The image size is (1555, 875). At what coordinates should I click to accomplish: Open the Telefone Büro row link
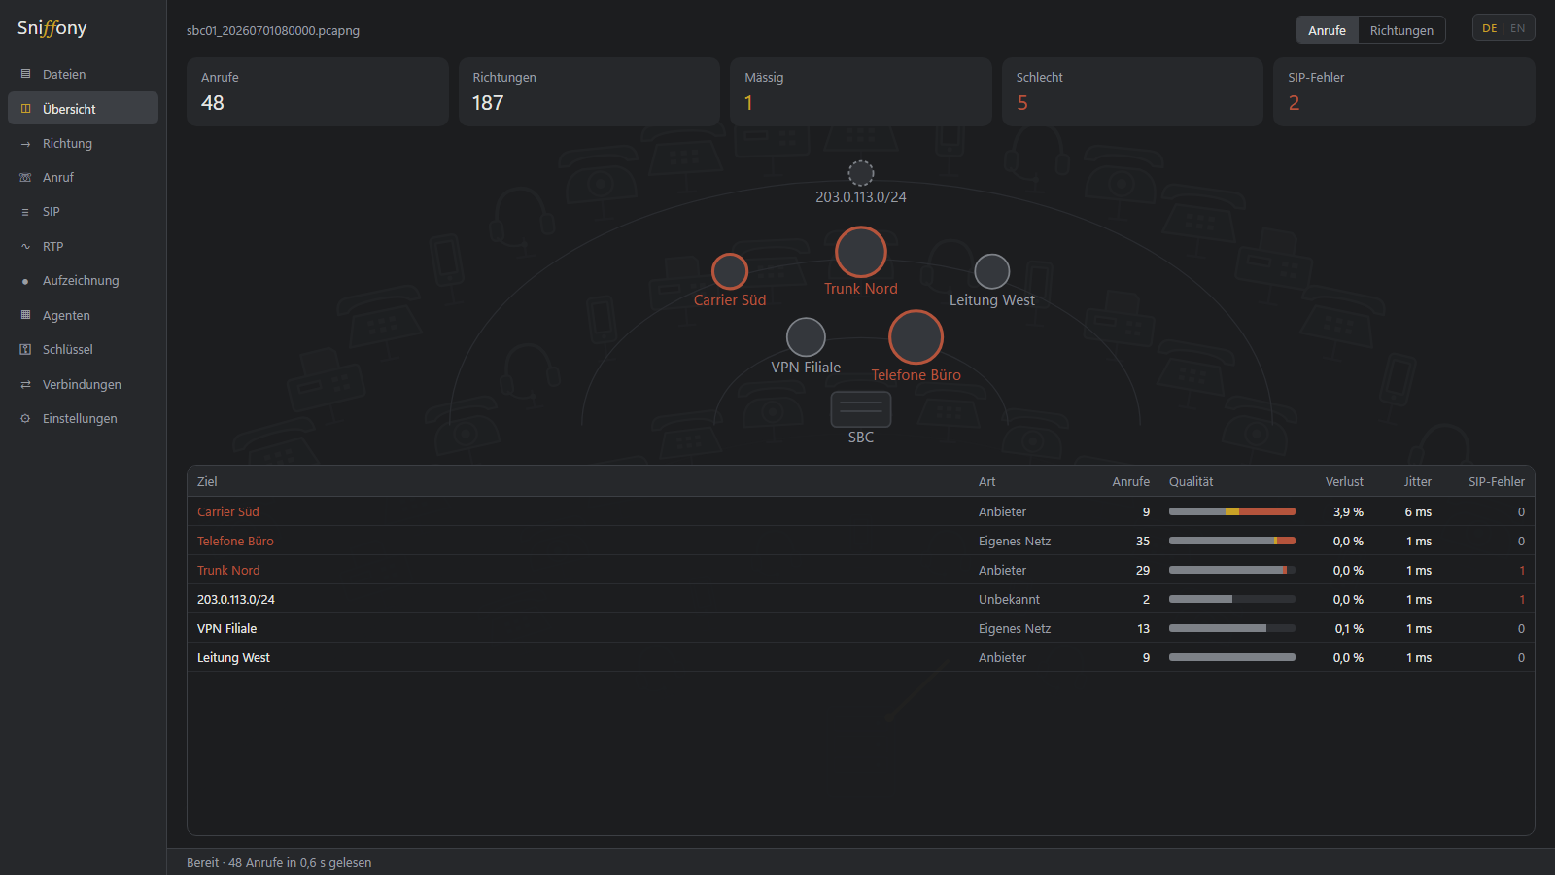point(235,542)
